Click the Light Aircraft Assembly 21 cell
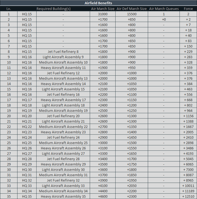 [x=63, y=121]
